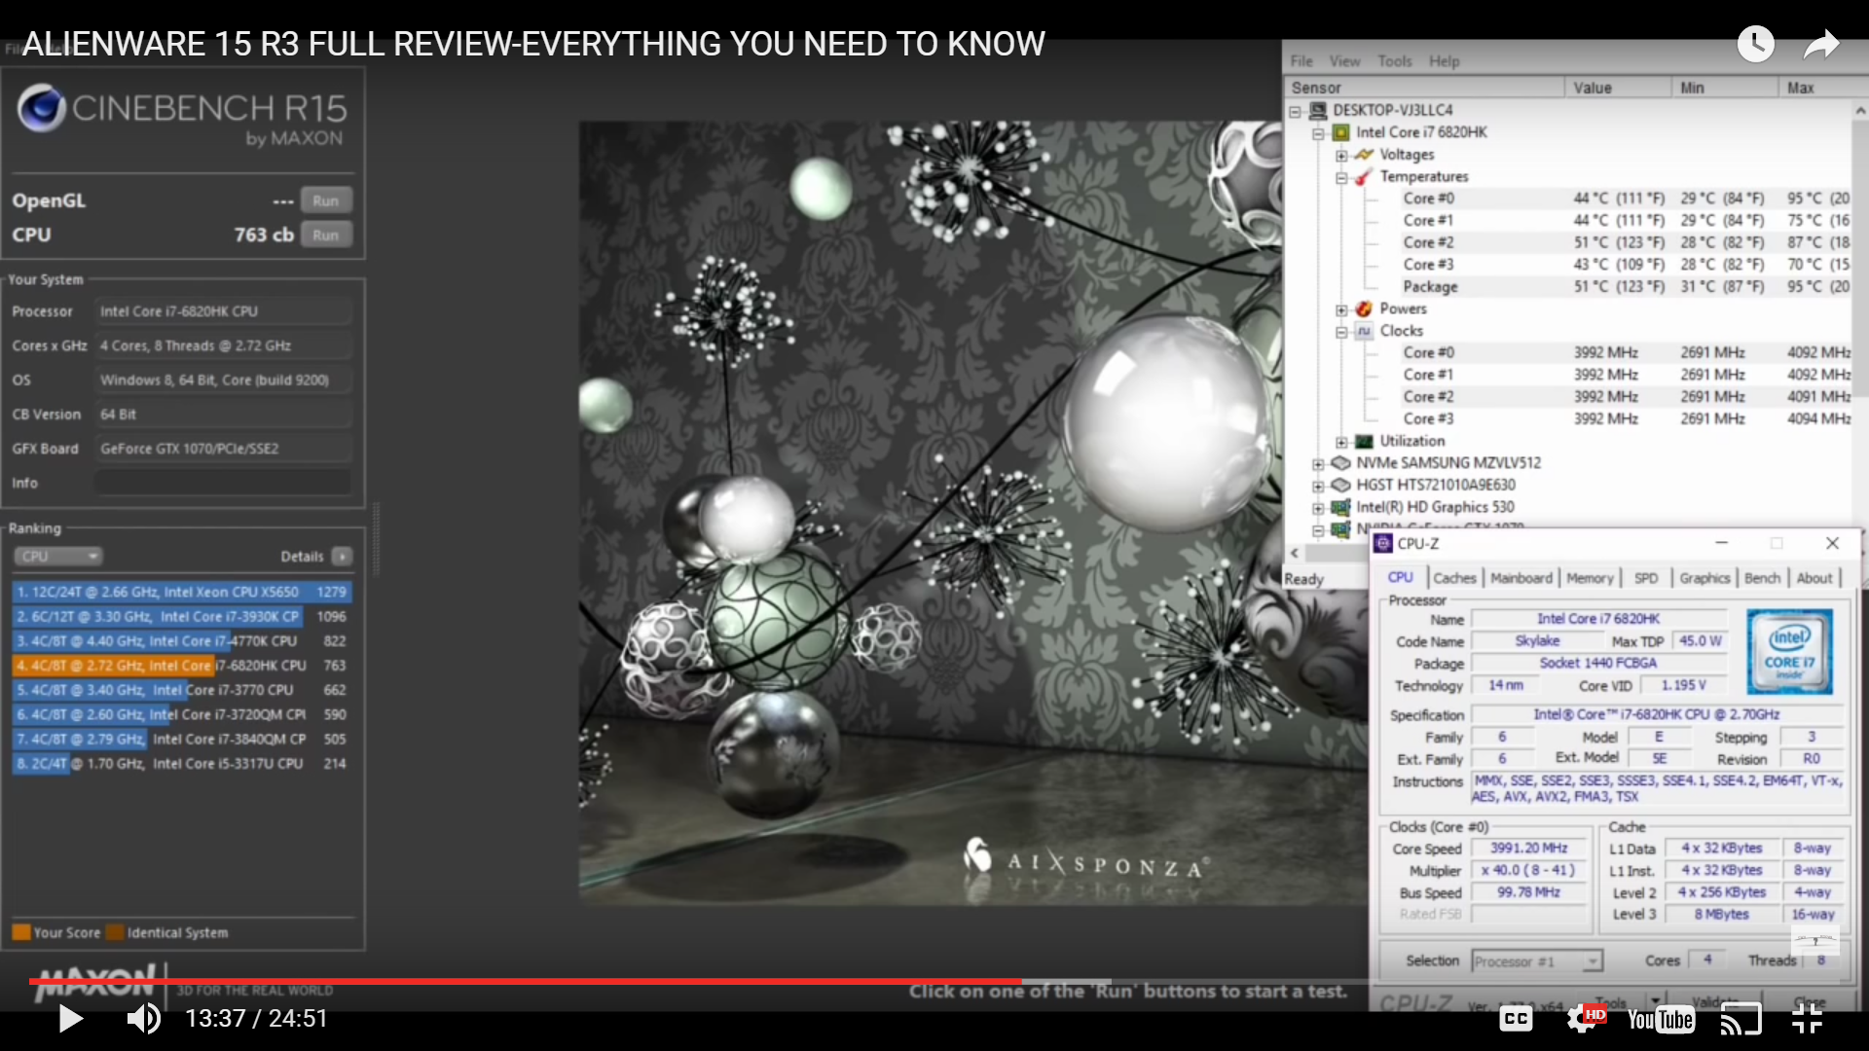The width and height of the screenshot is (1869, 1051).
Task: Switch to the Caches tab in CPU-Z
Action: [x=1454, y=578]
